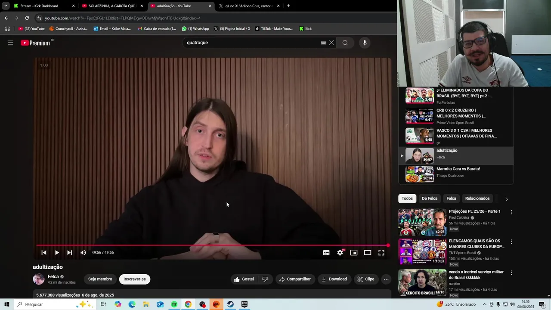Open more actions menu under video
The image size is (551, 310).
coord(386,279)
